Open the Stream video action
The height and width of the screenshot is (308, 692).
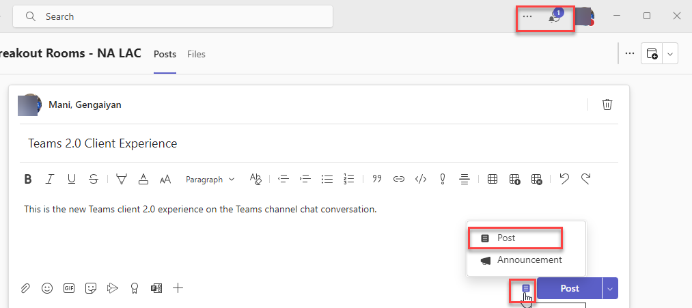click(113, 289)
